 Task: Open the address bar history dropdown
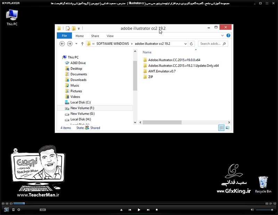click(186, 44)
